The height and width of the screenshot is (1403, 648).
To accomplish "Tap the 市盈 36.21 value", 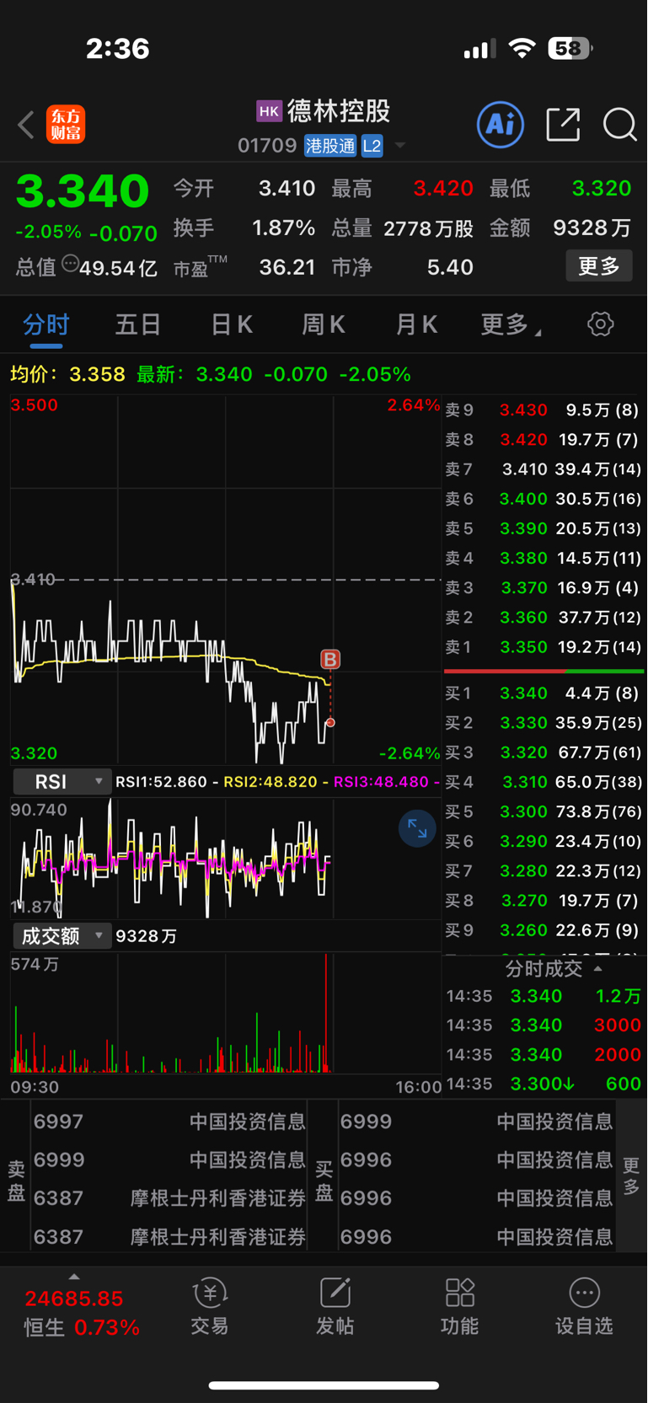I will coord(287,267).
